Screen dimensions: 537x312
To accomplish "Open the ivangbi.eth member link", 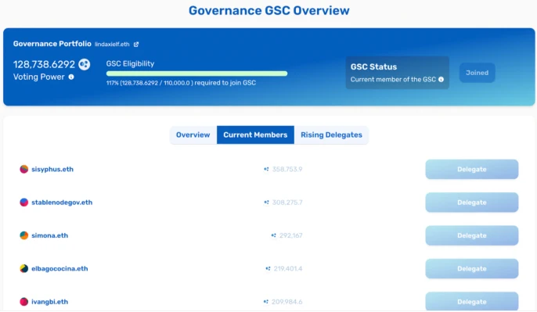I will 49,302.
